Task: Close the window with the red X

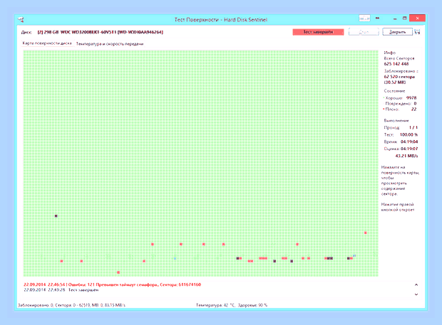Action: tap(417, 18)
